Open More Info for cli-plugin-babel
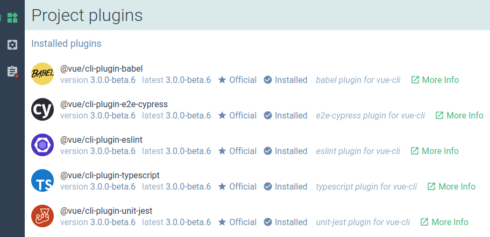 click(435, 80)
